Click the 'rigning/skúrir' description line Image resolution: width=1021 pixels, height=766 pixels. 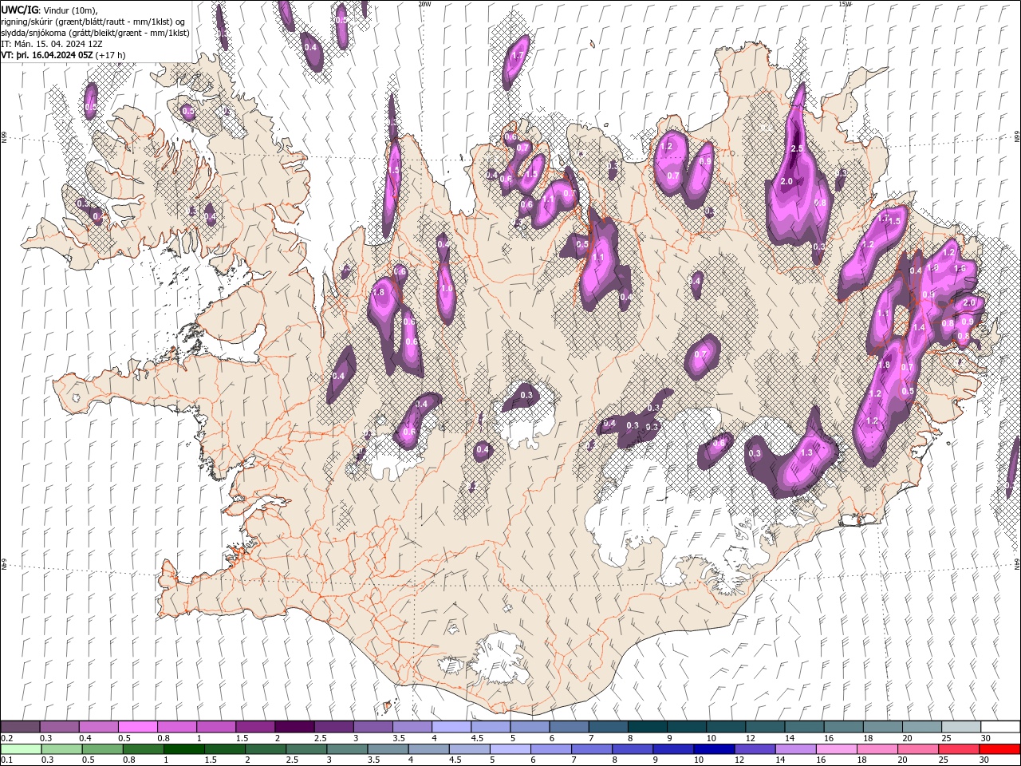[93, 22]
